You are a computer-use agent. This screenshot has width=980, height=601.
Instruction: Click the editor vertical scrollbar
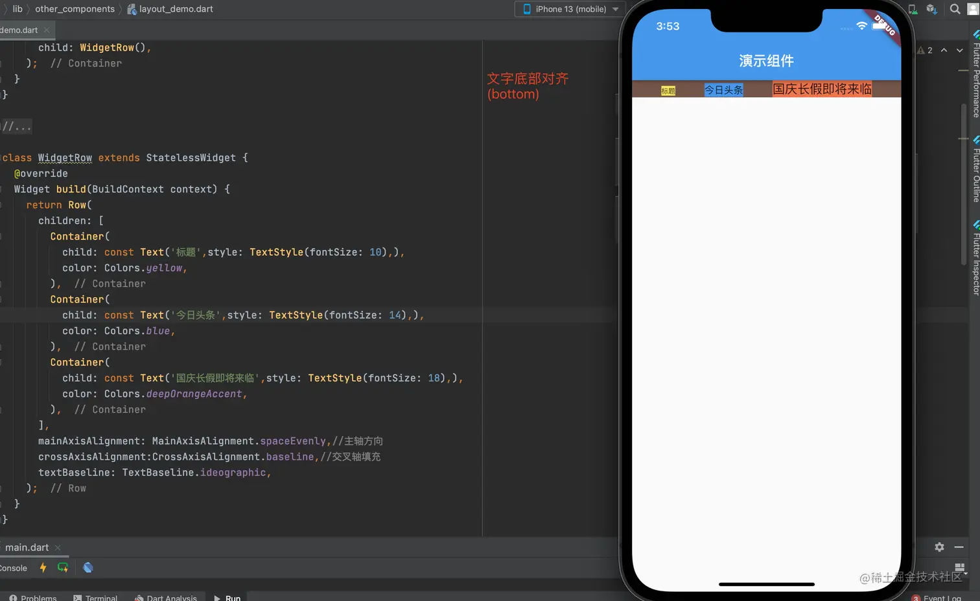click(964, 185)
